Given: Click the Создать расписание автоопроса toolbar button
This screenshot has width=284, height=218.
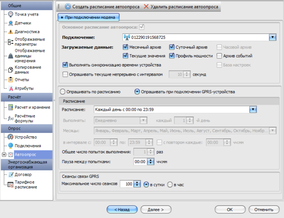Looking at the screenshot, I should [x=68, y=7].
